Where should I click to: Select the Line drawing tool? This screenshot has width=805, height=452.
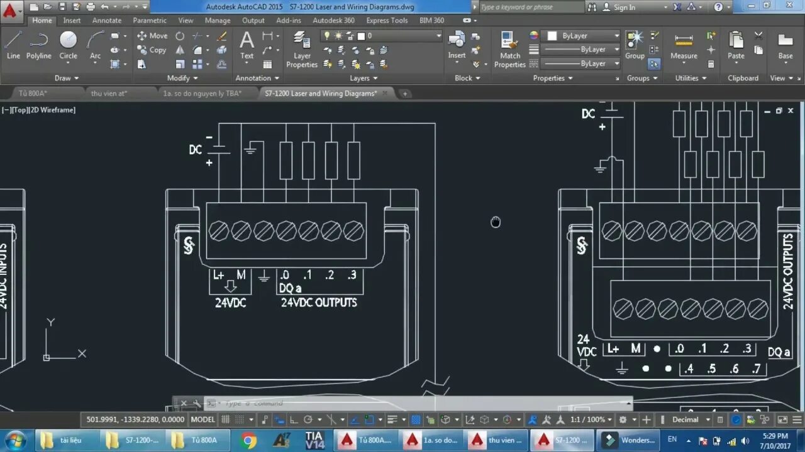point(13,45)
